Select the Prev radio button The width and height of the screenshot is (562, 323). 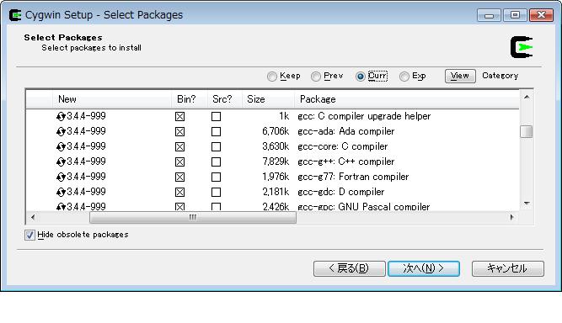(316, 77)
